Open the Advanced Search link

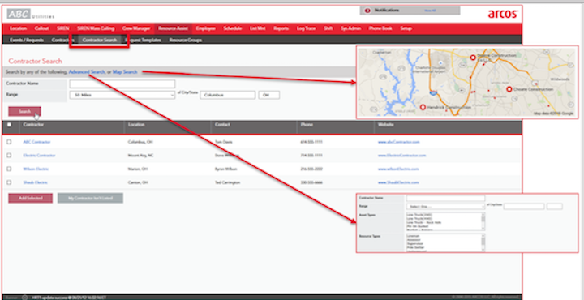87,72
